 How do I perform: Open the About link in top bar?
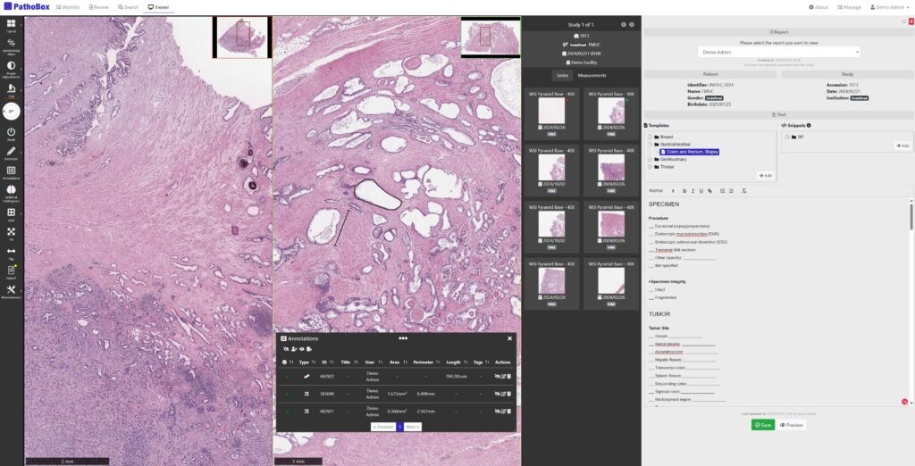pyautogui.click(x=818, y=7)
